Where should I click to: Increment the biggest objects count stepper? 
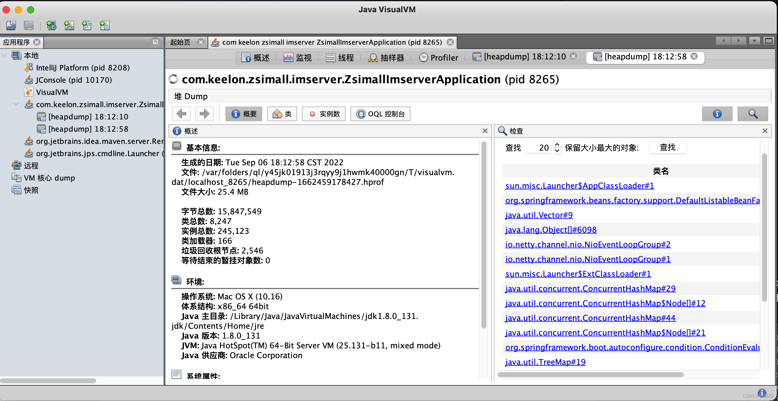coord(557,144)
